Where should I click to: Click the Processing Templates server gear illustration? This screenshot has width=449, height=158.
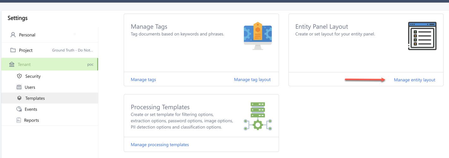point(258,116)
